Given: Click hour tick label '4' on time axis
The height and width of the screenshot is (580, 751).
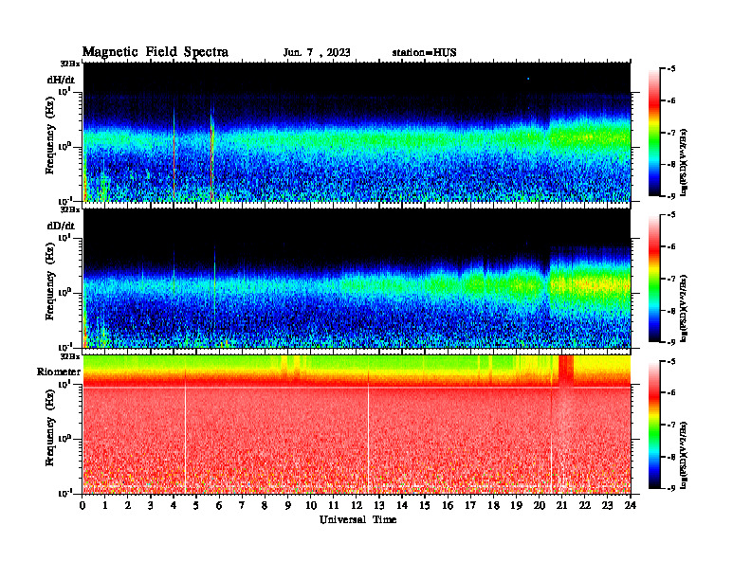Looking at the screenshot, I should tap(174, 505).
